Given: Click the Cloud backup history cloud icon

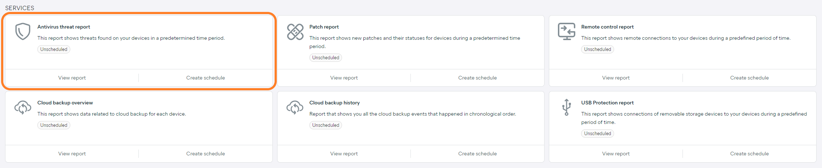Looking at the screenshot, I should 295,108.
